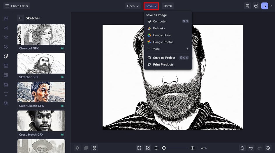Open the edit history clock icon
Screen dimensions: 275x153
point(268,148)
